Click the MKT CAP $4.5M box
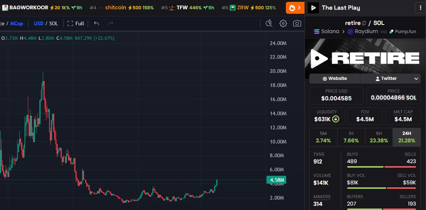The image size is (426, 210). pos(403,116)
